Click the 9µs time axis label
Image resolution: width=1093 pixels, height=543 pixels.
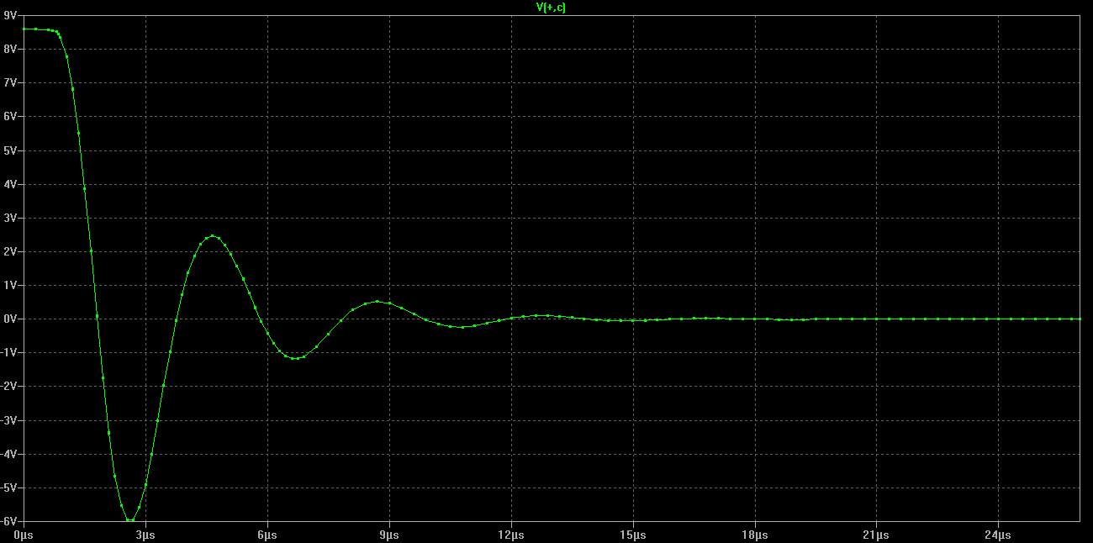coord(389,535)
